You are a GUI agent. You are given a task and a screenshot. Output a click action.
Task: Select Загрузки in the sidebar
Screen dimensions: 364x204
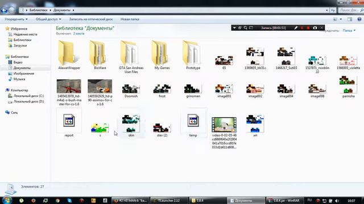tap(20, 45)
